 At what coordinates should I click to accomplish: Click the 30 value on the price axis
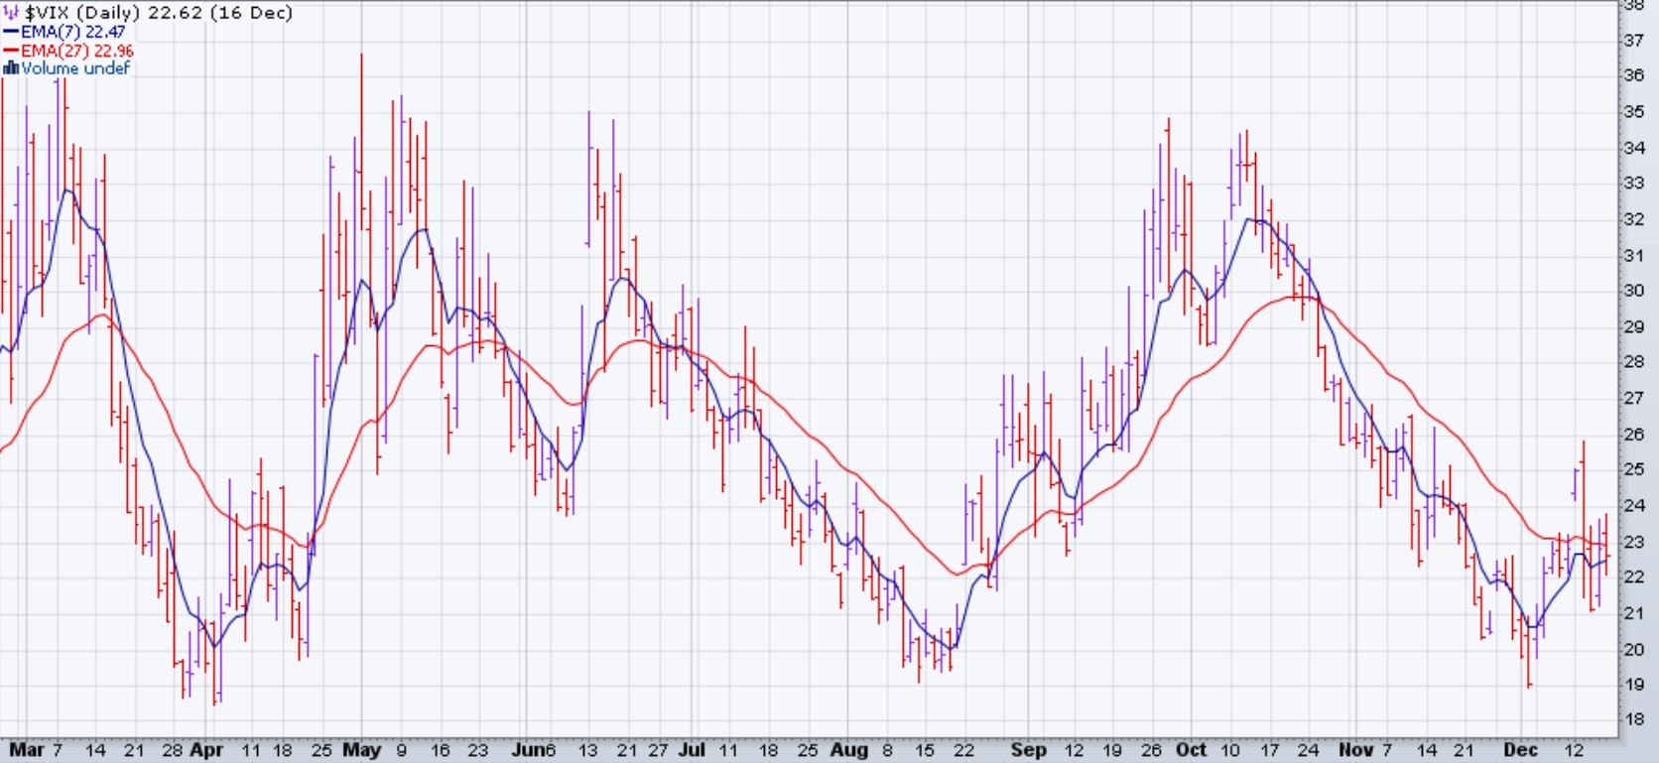click(x=1633, y=291)
